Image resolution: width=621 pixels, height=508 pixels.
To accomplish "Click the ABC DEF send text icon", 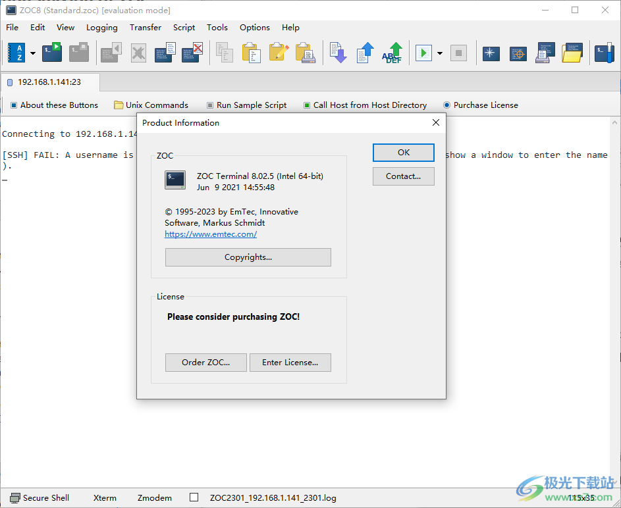I will tap(392, 53).
